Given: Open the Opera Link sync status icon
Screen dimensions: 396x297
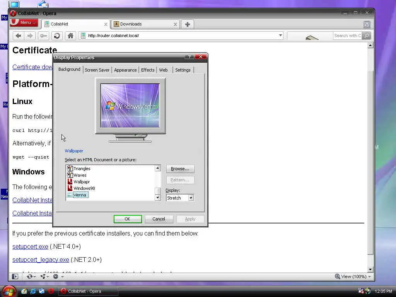Looking at the screenshot, I should pos(29,277).
